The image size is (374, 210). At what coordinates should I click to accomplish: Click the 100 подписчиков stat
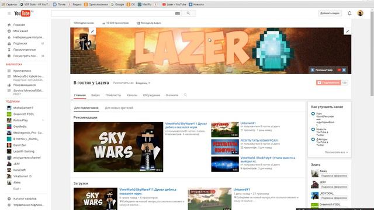click(x=84, y=23)
